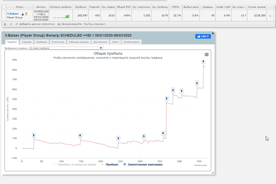Open the Опубликовать tab
This screenshot has width=276, height=184.
pyautogui.click(x=131, y=42)
